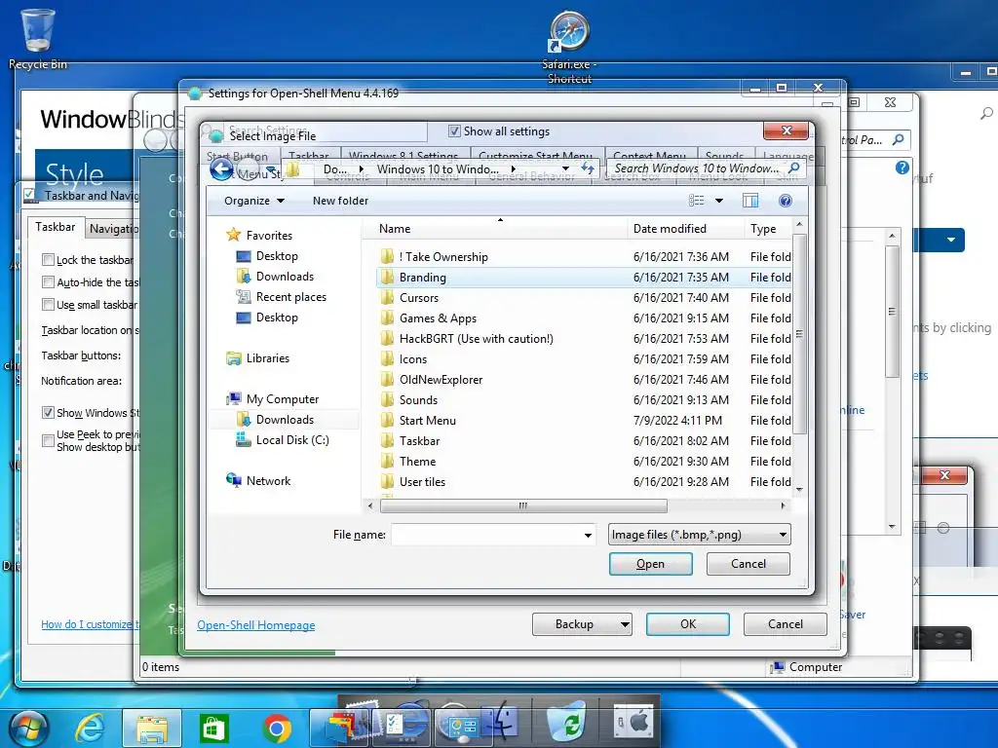Launch Internet Explorer from the taskbar

point(90,728)
